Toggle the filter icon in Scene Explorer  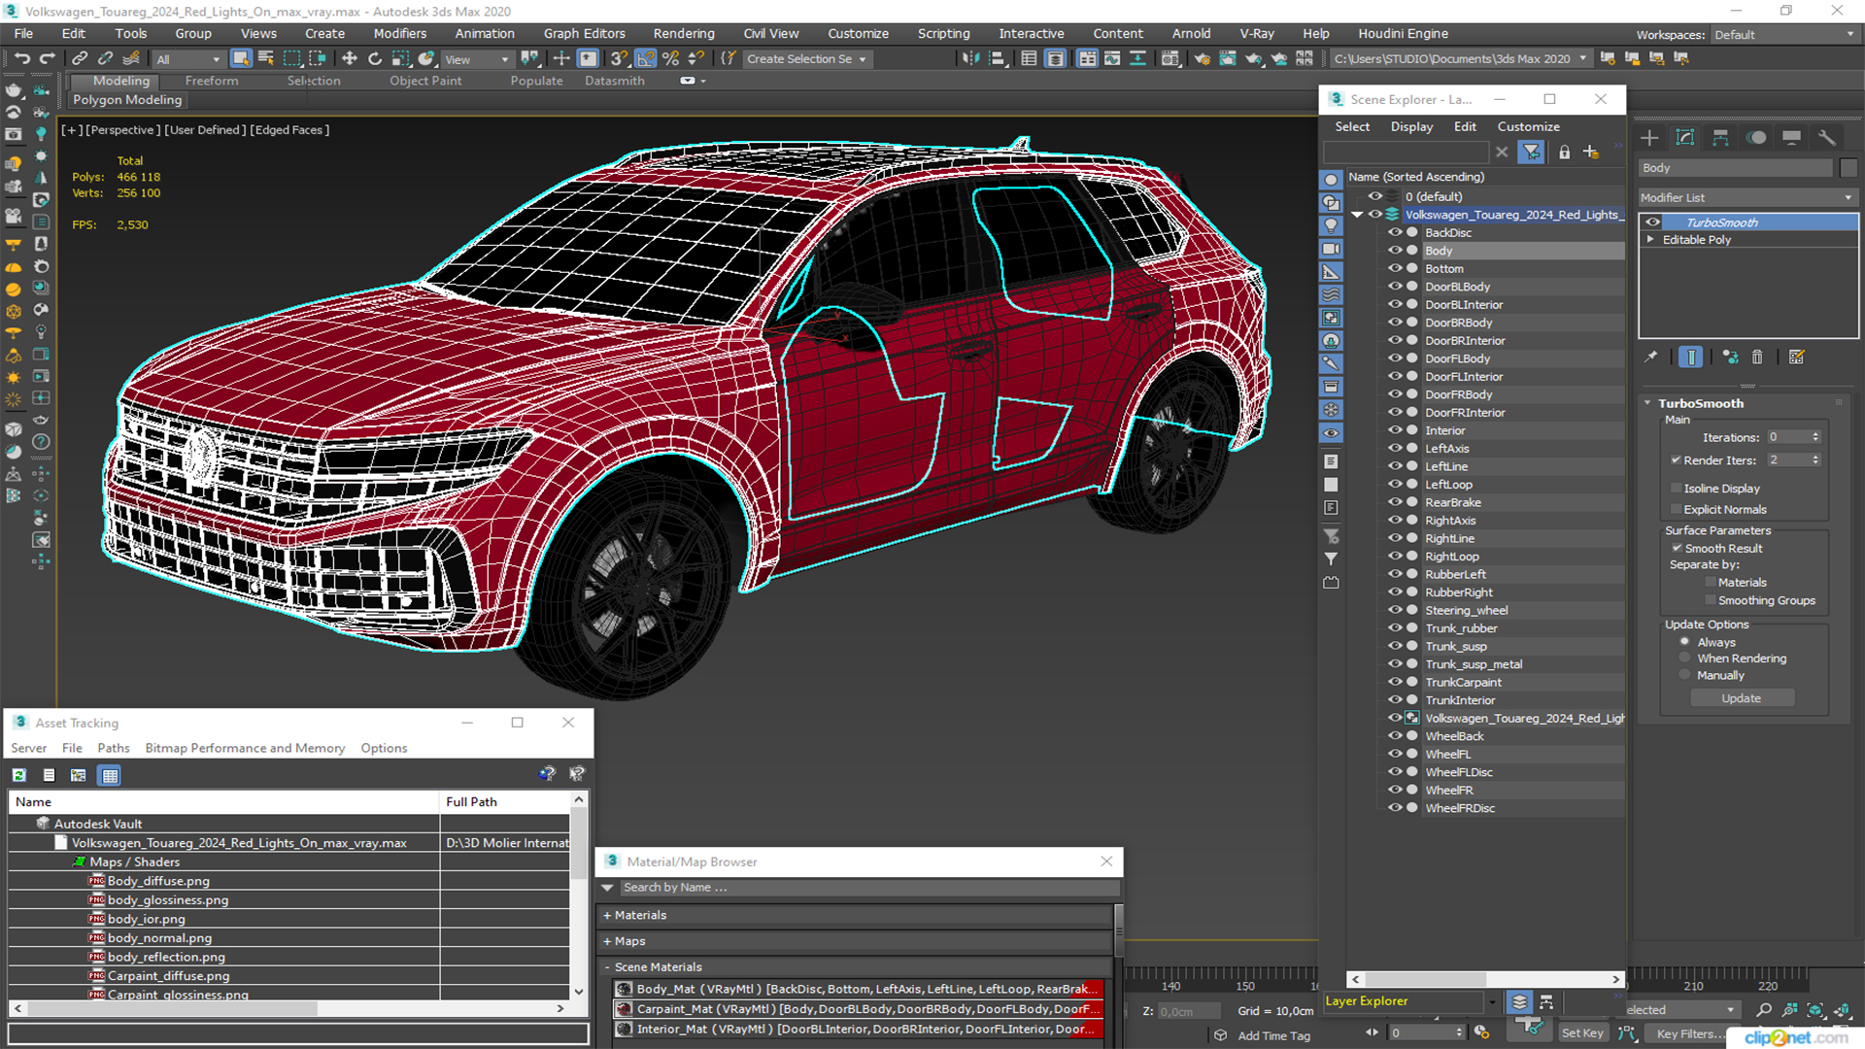[1531, 152]
